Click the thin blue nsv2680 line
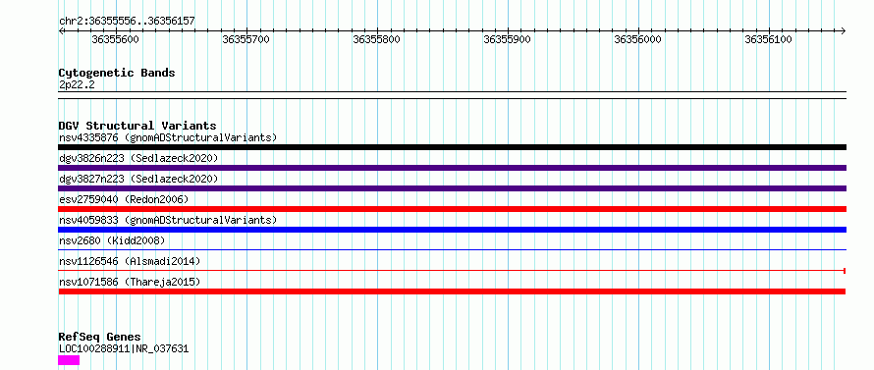Image resolution: width=874 pixels, height=370 pixels. point(452,250)
